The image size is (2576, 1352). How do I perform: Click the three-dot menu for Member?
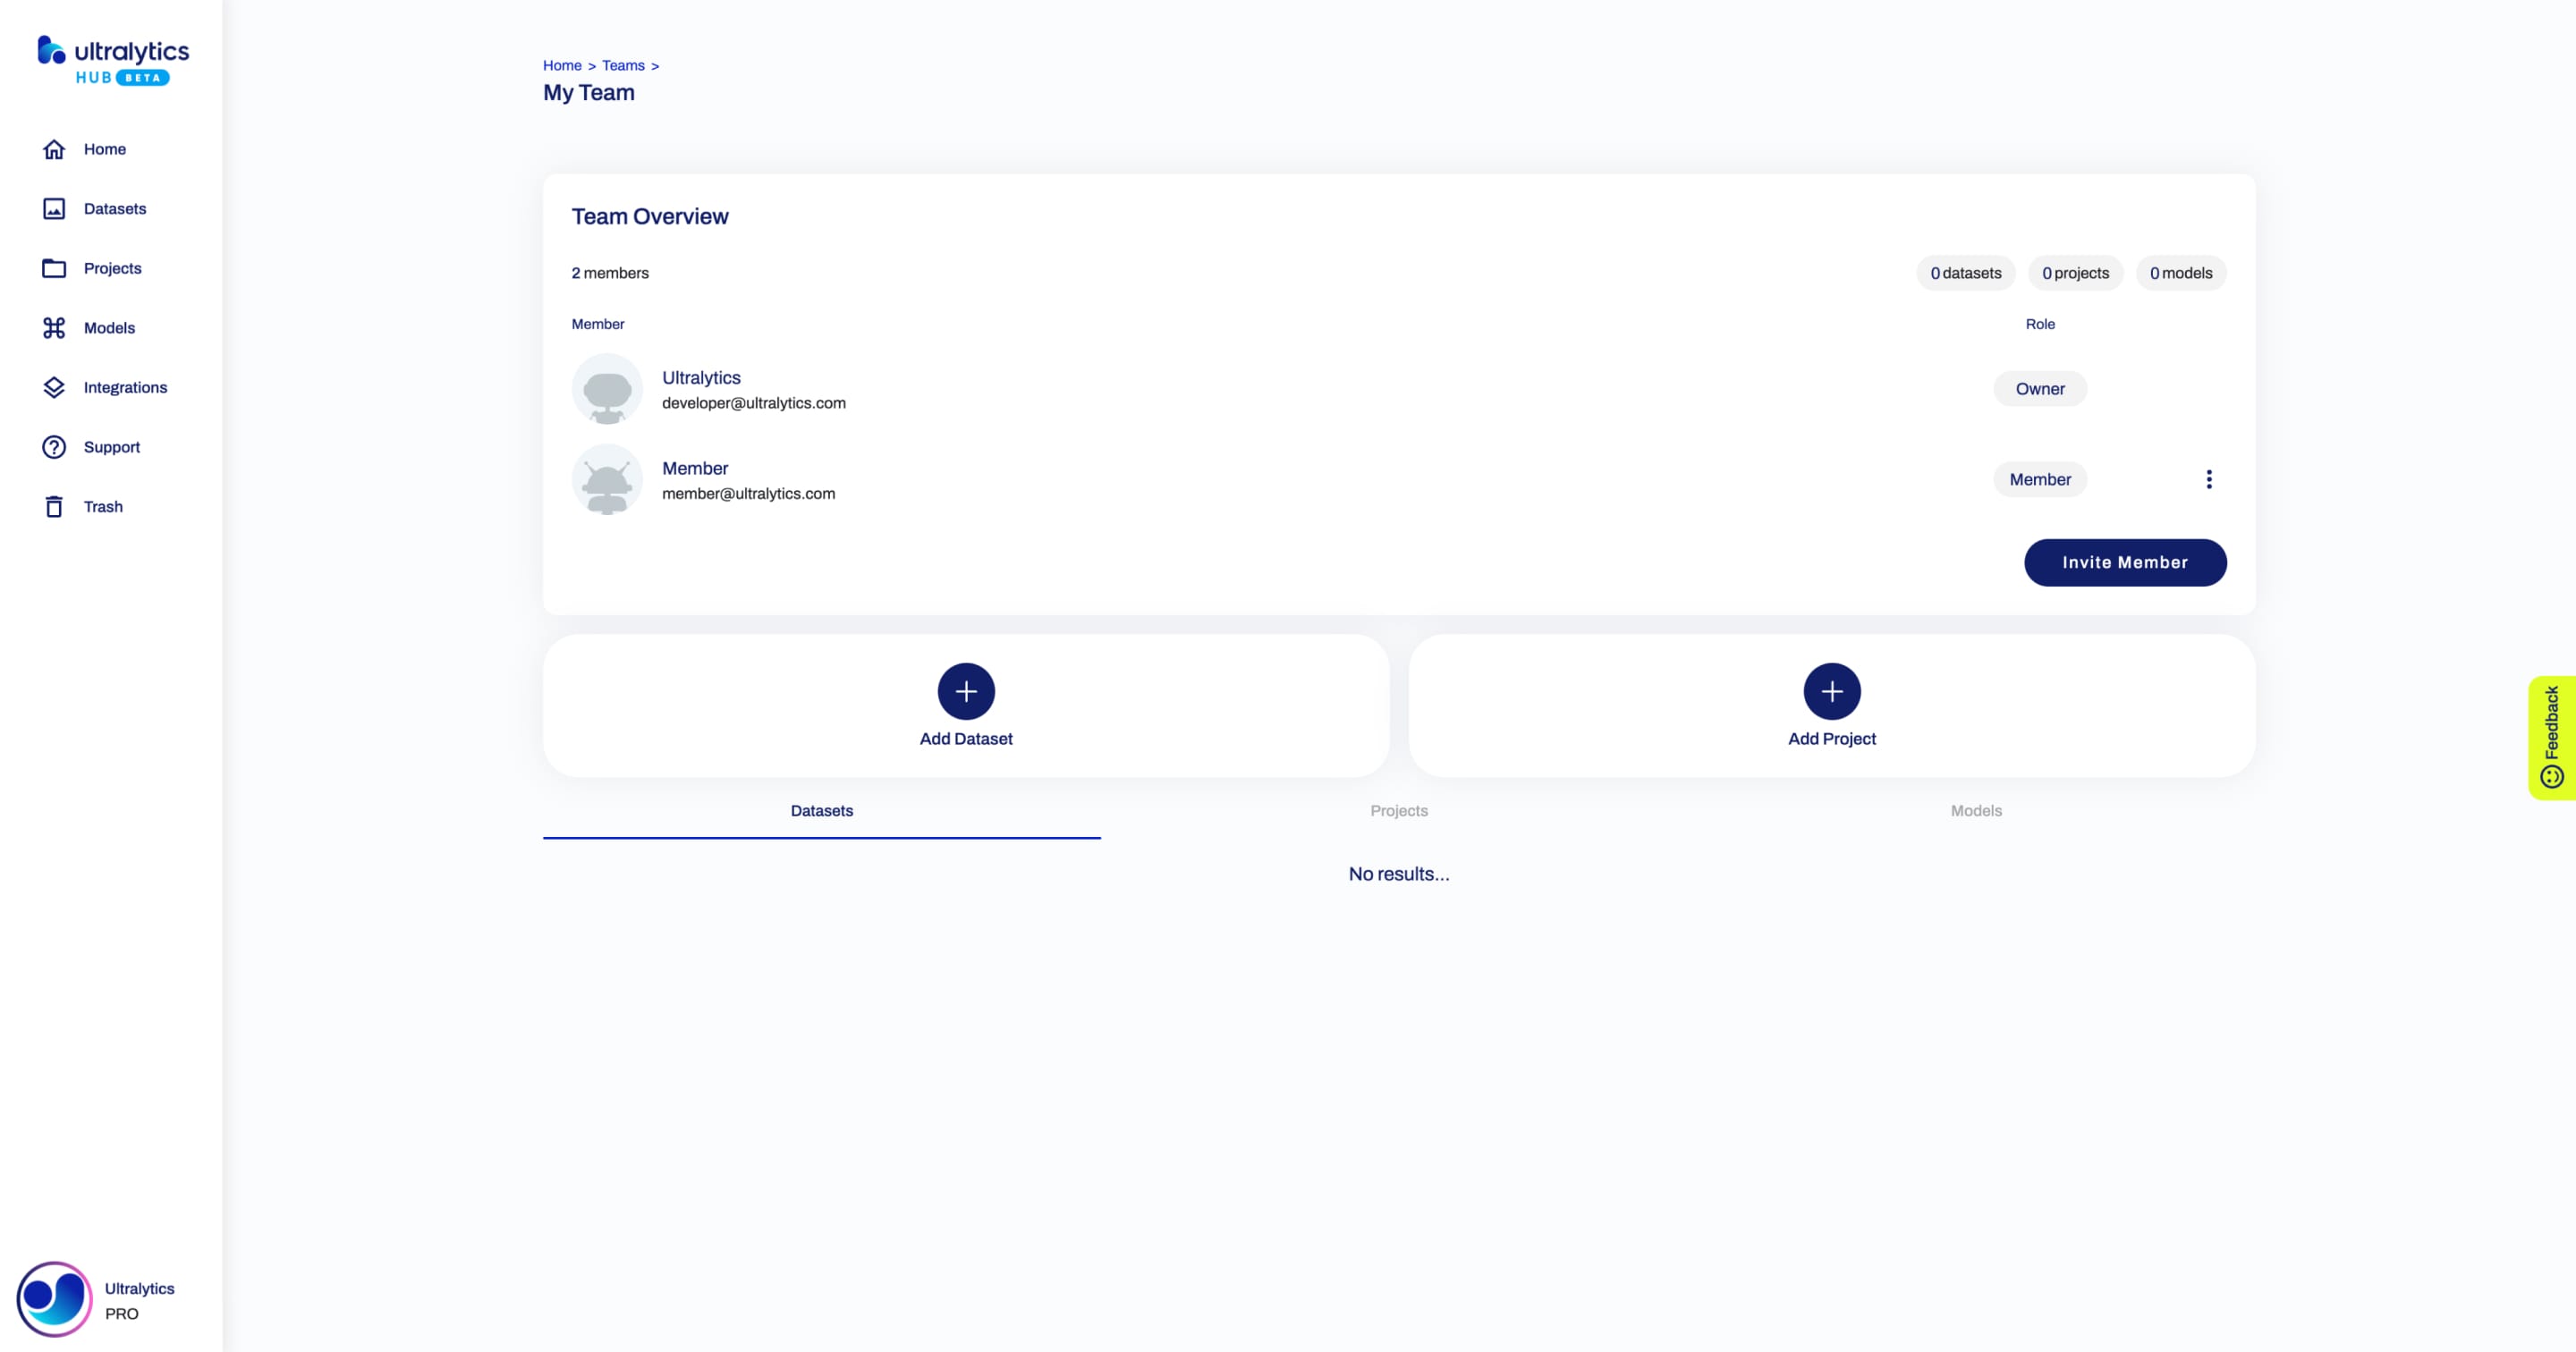2208,478
